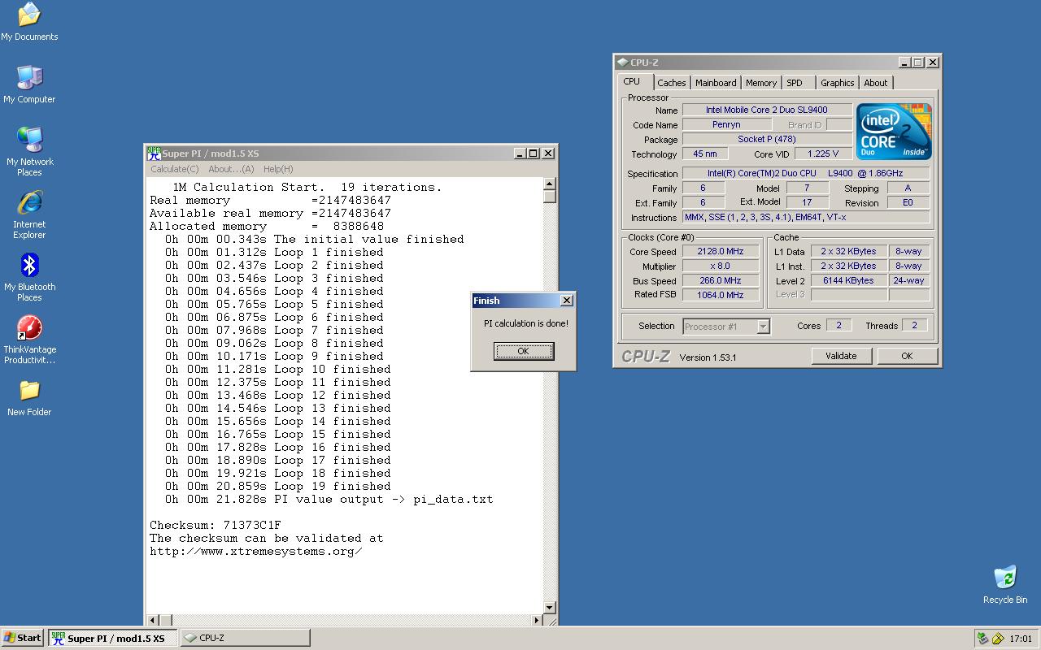Launch ThinkVantage Productivity shortcut

[29, 339]
